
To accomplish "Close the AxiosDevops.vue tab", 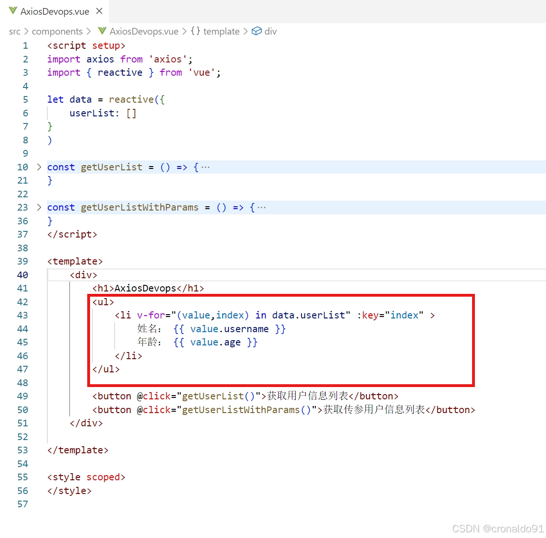I will click(x=99, y=11).
